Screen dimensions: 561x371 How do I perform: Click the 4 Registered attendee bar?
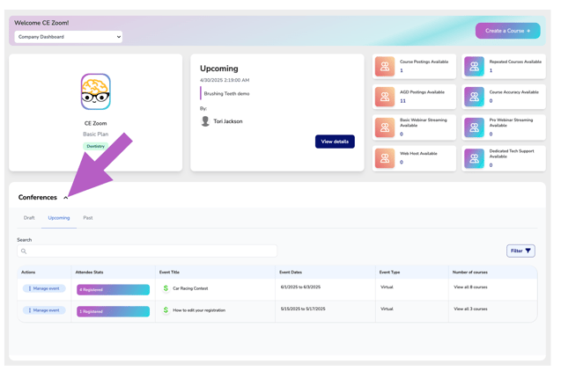113,289
